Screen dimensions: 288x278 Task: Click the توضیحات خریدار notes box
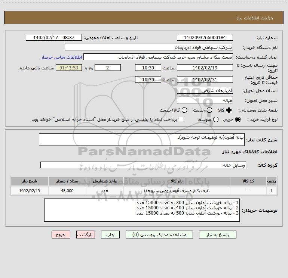click(142, 210)
